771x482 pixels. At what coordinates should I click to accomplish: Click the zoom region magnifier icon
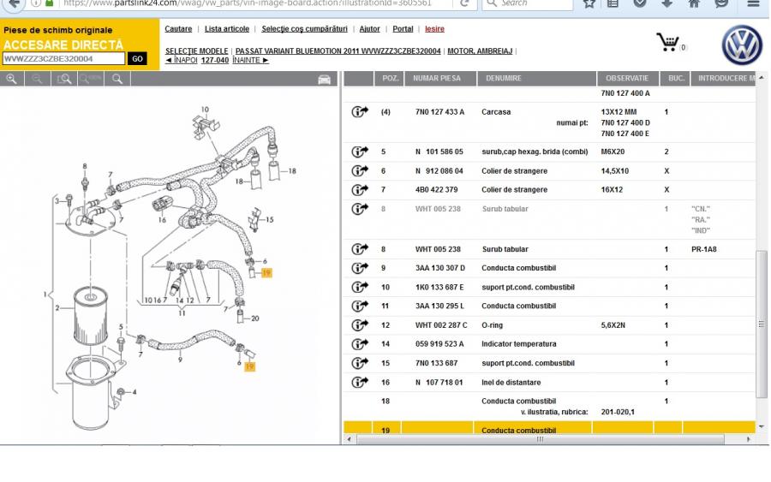click(64, 79)
